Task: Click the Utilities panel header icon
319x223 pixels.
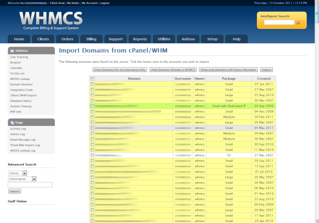Action: click(x=12, y=51)
